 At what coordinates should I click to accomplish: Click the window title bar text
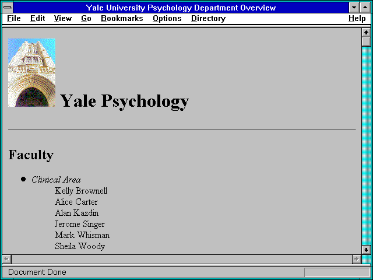(181, 8)
